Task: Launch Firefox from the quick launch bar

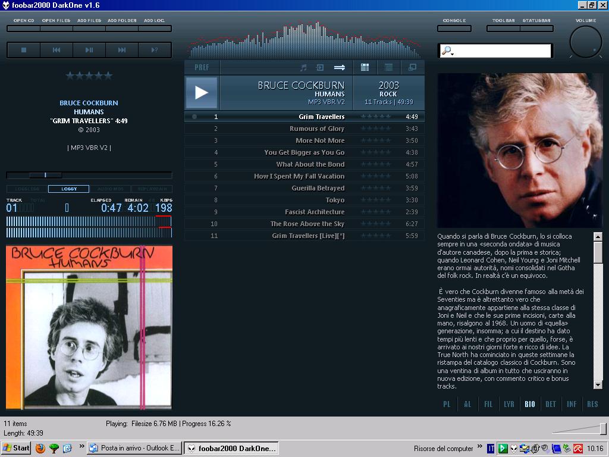Action: (x=40, y=449)
